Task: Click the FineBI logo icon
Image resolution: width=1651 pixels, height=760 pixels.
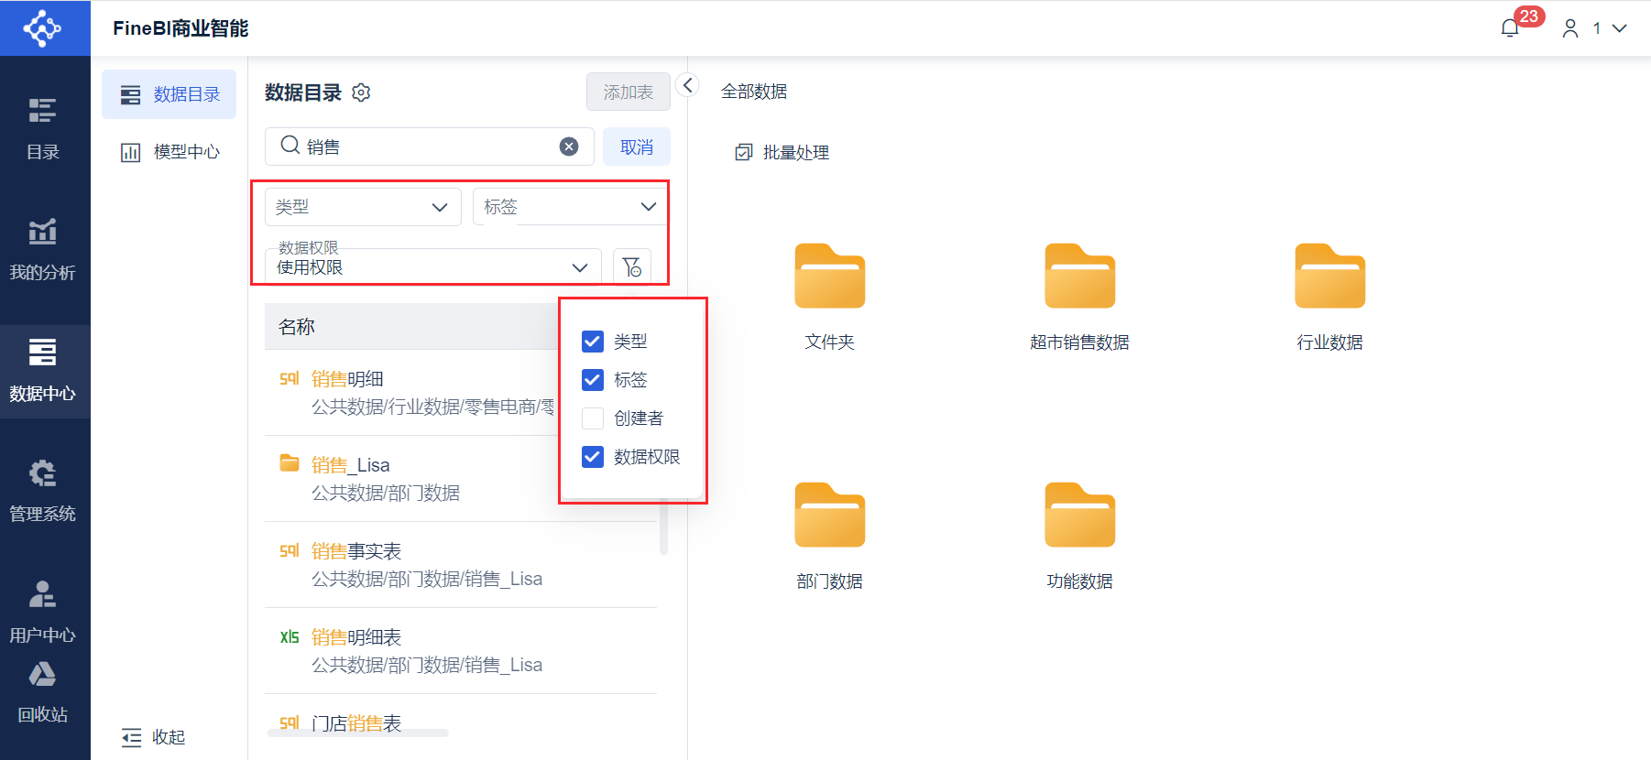Action: click(43, 28)
